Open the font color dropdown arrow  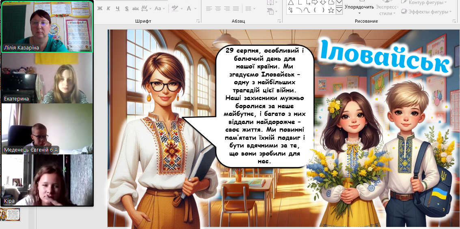click(x=194, y=9)
